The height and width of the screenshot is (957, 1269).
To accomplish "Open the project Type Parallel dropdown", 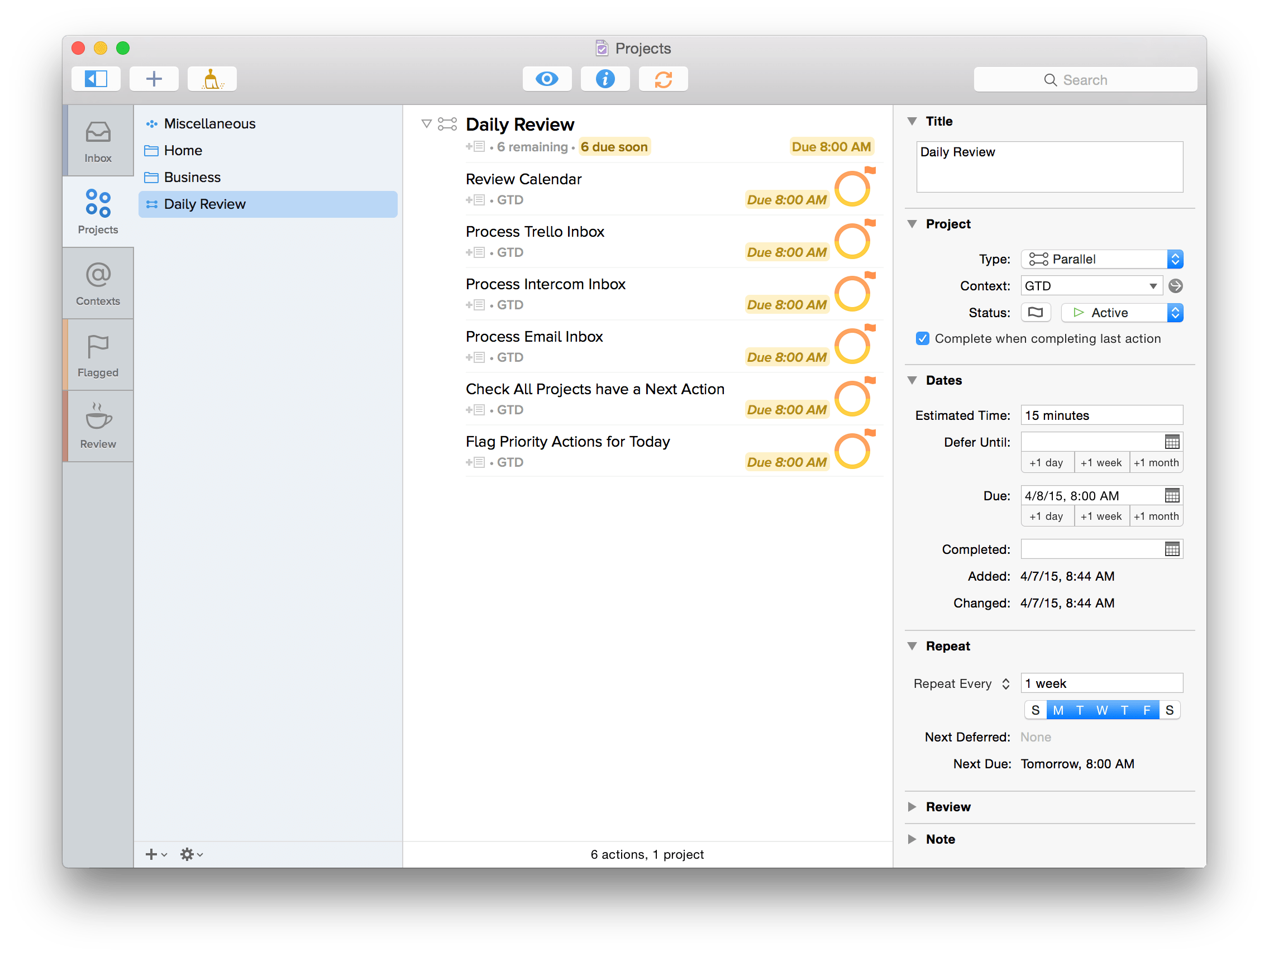I will [x=1101, y=259].
